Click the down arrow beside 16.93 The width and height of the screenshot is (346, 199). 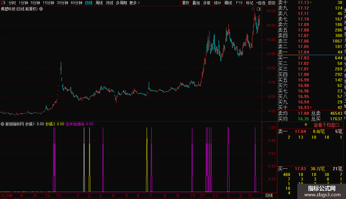pyautogui.click(x=311, y=107)
